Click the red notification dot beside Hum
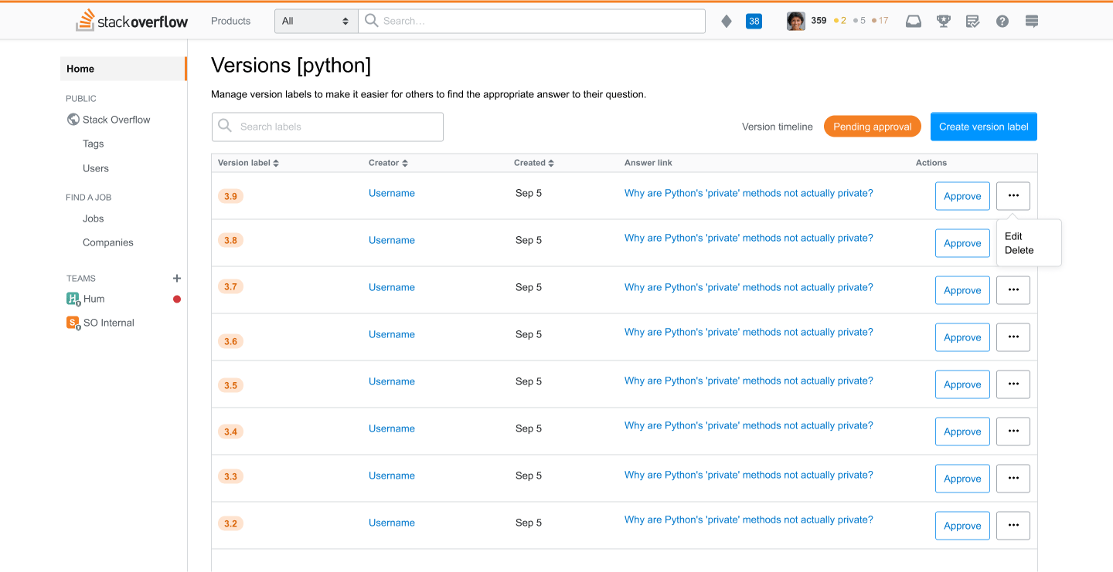 tap(177, 299)
